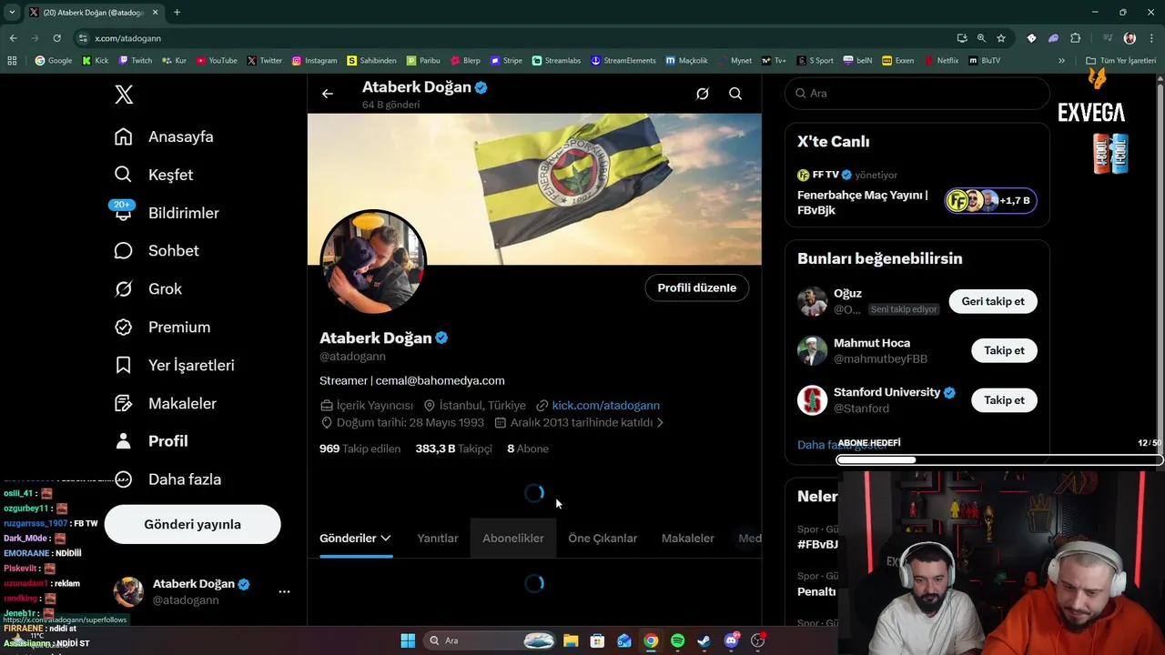Reload the page in Chrome
This screenshot has width=1165, height=655.
(x=56, y=38)
